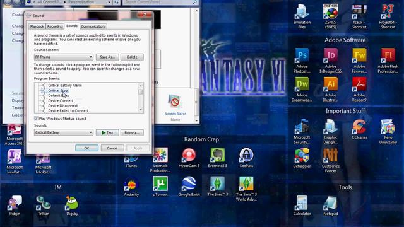Open Microsoft Access 2010 icon
This screenshot has width=404, height=227.
point(15,136)
